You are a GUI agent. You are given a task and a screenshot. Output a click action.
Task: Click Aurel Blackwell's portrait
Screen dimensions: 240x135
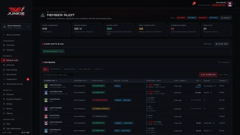tap(46, 92)
